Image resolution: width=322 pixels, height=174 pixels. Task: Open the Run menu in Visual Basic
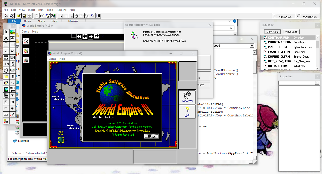point(41,10)
